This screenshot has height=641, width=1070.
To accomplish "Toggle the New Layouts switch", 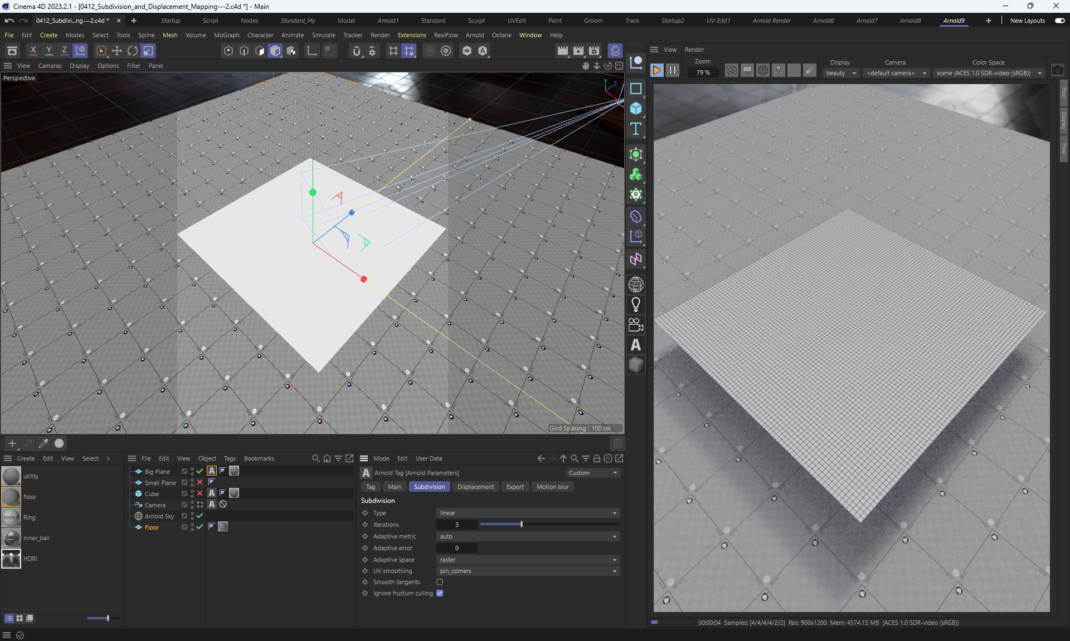I will (x=1059, y=21).
